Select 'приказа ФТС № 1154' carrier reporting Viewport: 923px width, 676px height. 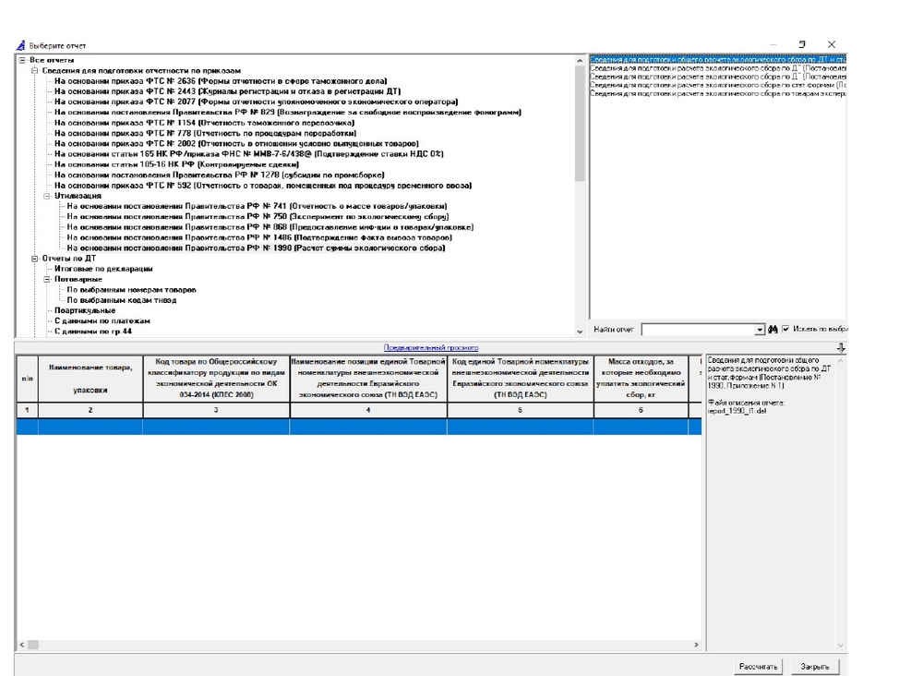point(204,123)
